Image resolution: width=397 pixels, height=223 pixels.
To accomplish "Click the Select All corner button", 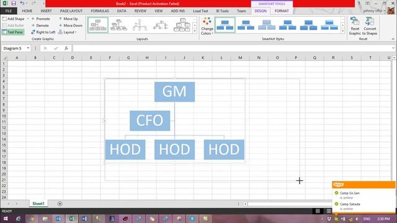I will click(4, 58).
